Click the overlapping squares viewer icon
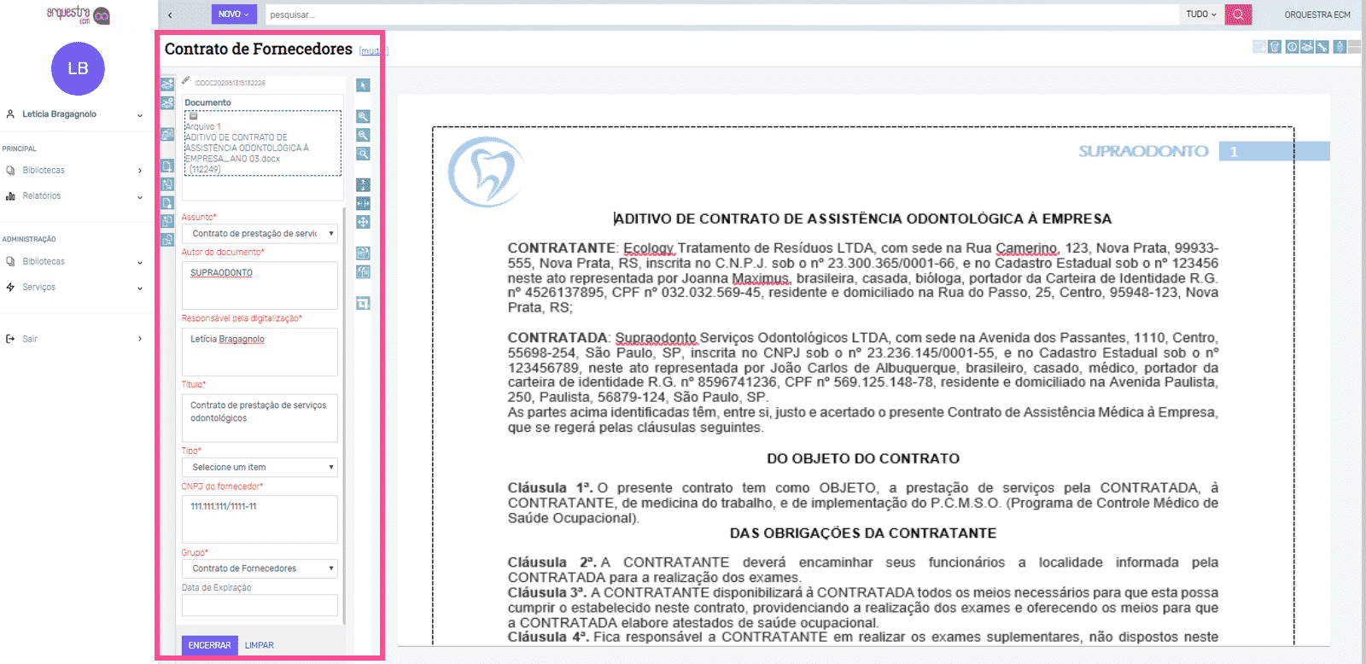 tap(363, 304)
